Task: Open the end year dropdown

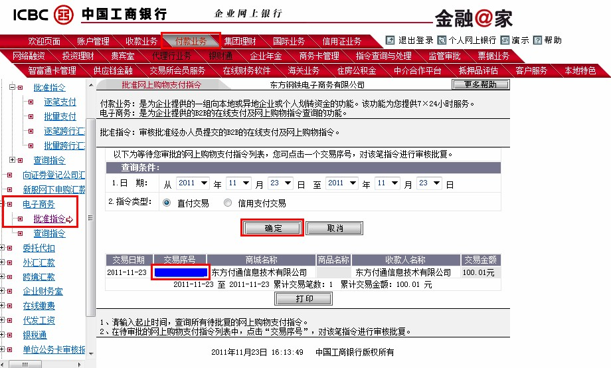Action: [x=342, y=183]
